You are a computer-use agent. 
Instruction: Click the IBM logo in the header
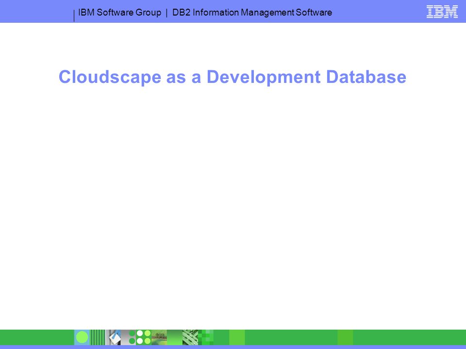tap(442, 12)
